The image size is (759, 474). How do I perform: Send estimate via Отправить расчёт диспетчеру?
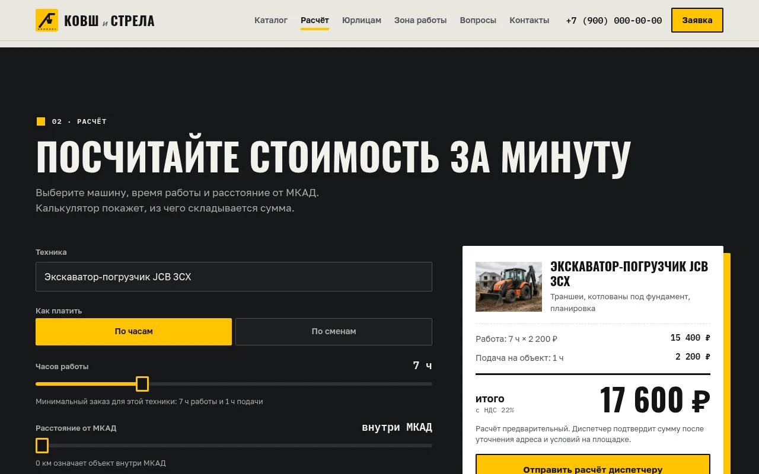click(x=593, y=469)
